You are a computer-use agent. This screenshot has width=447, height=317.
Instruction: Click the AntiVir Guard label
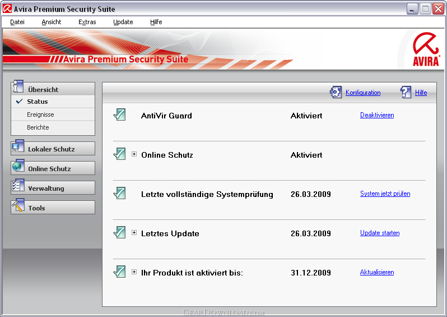point(166,116)
